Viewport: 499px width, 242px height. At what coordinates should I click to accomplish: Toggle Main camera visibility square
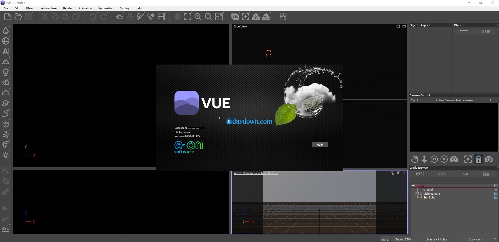(x=496, y=194)
